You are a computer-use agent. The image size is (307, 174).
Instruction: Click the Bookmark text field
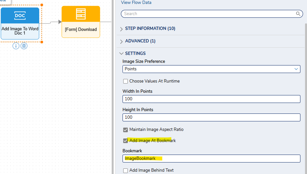click(x=211, y=159)
